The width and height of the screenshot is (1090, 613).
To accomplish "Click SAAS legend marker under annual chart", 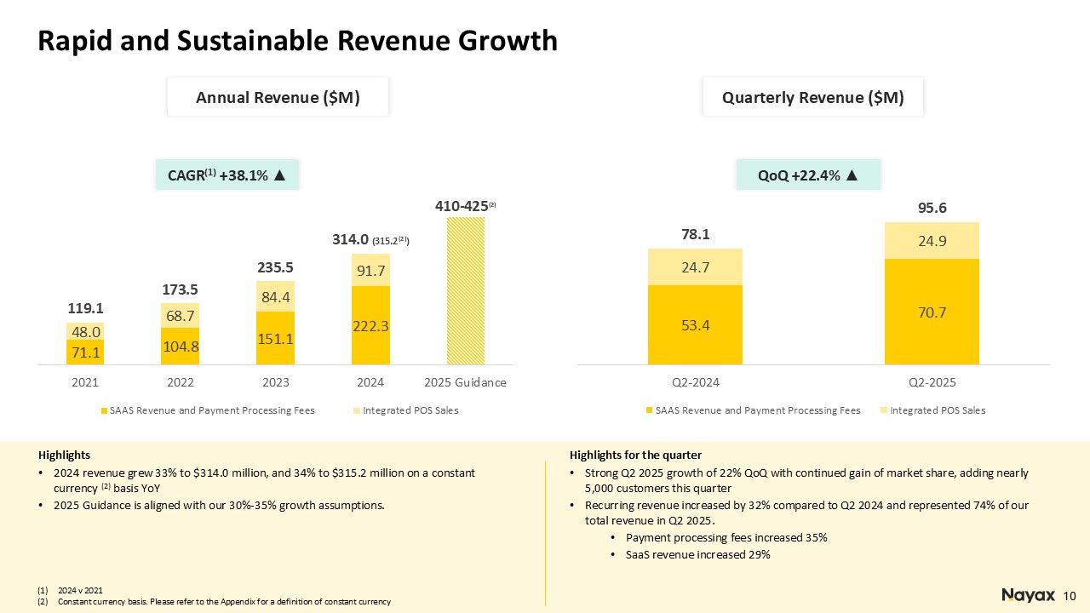I will 104,411.
